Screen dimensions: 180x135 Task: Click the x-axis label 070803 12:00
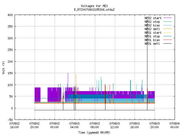point(115,125)
